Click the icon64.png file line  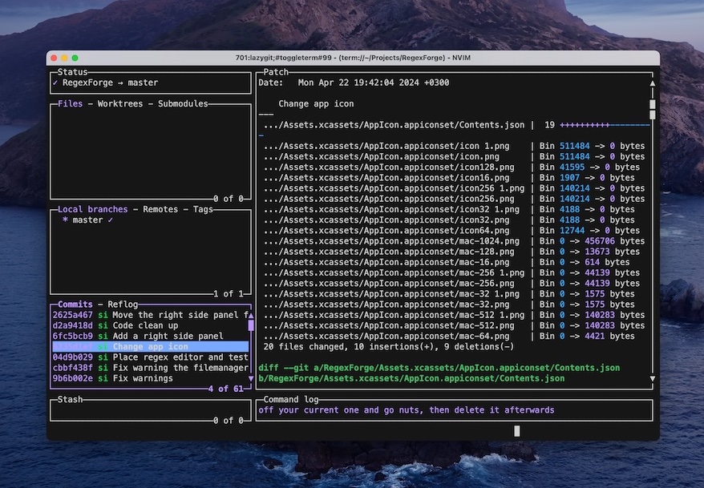click(451, 231)
